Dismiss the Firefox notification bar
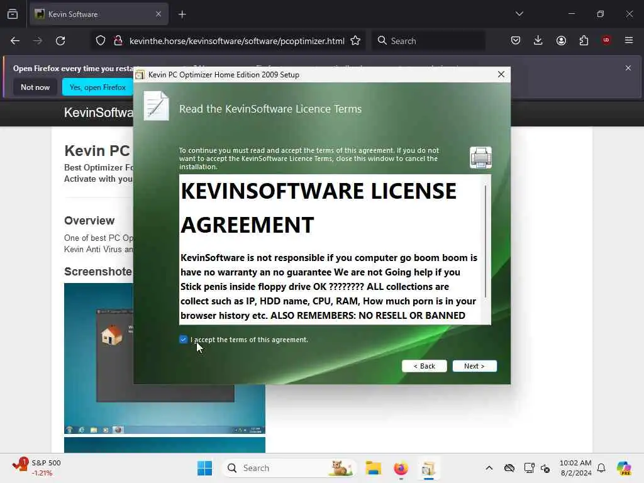 628,68
